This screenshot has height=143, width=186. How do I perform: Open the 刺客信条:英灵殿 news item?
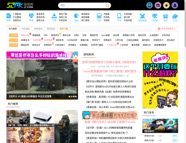pyautogui.click(x=110, y=97)
